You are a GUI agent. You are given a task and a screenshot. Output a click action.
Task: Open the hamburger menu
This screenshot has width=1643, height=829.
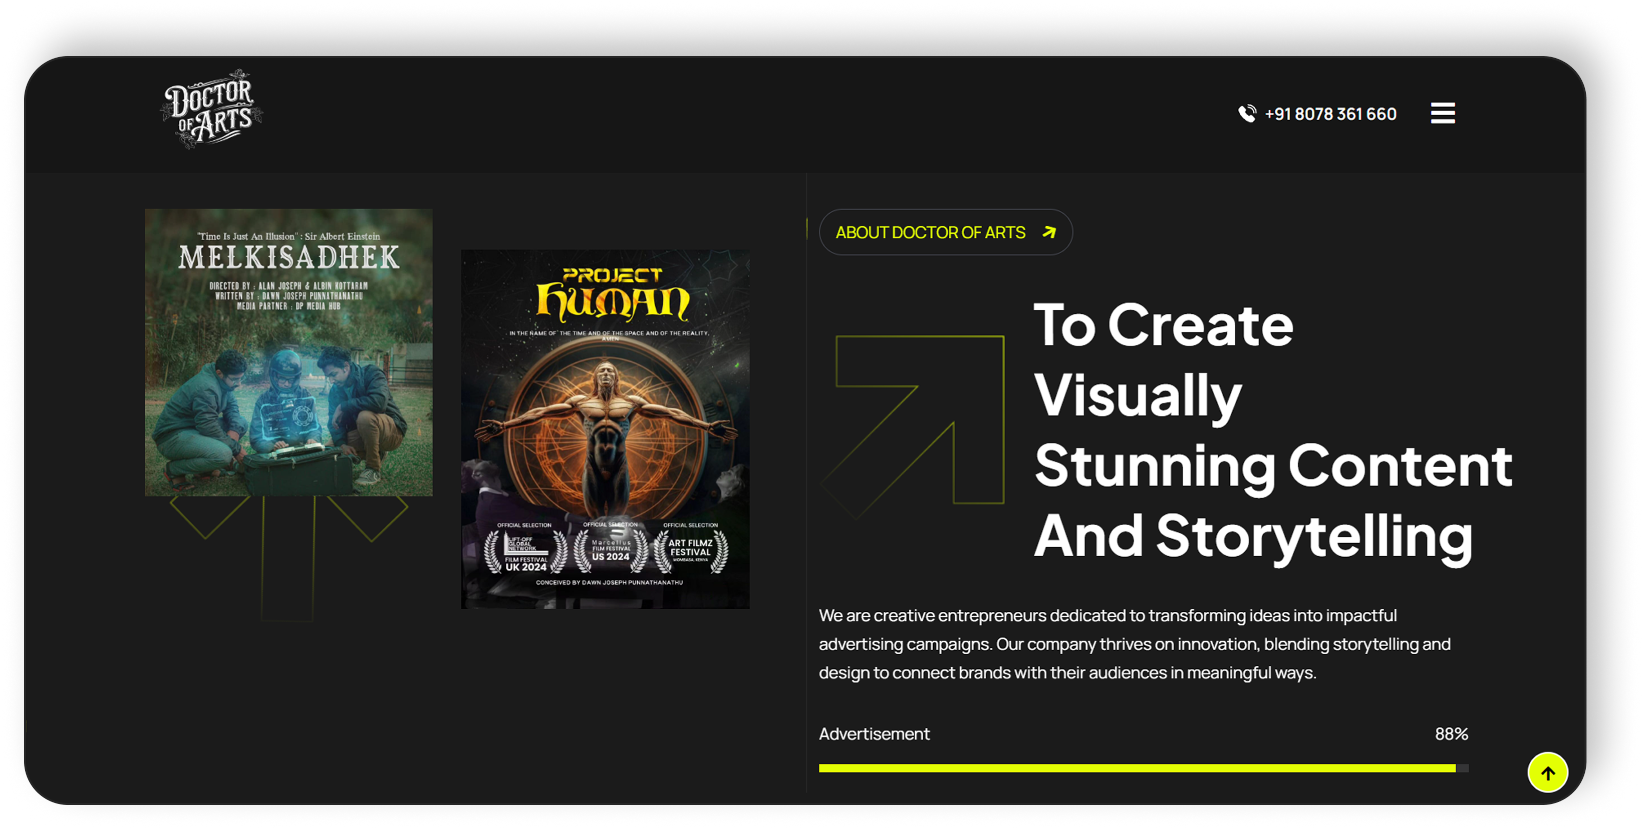coord(1442,114)
